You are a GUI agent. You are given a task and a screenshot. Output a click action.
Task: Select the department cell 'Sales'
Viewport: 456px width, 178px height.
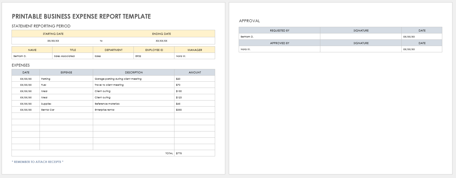coord(113,56)
